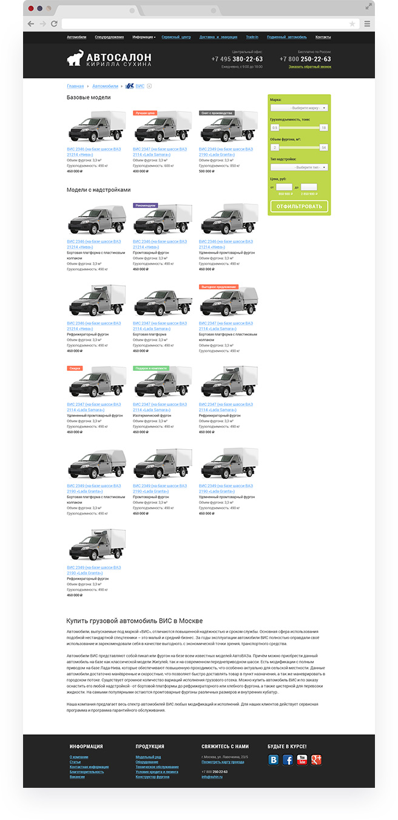The width and height of the screenshot is (398, 820).
Task: Reload the page with browser refresh icon
Action: pos(55,24)
